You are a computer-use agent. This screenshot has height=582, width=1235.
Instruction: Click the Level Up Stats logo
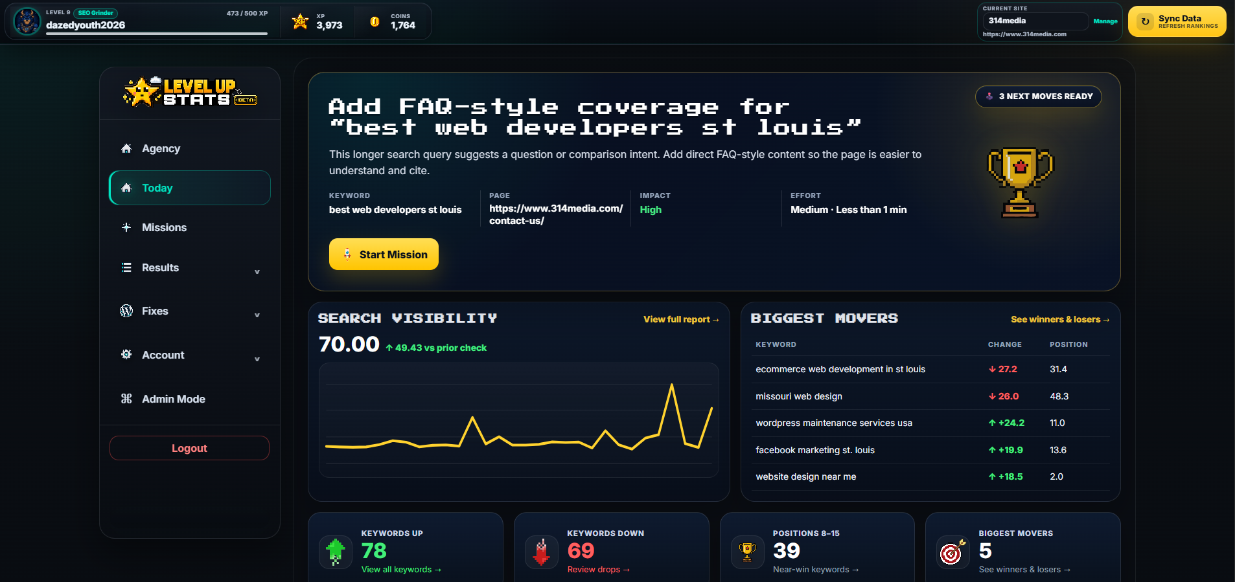[190, 92]
